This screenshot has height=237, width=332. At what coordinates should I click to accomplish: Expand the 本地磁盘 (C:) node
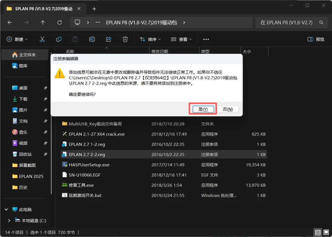pos(9,220)
